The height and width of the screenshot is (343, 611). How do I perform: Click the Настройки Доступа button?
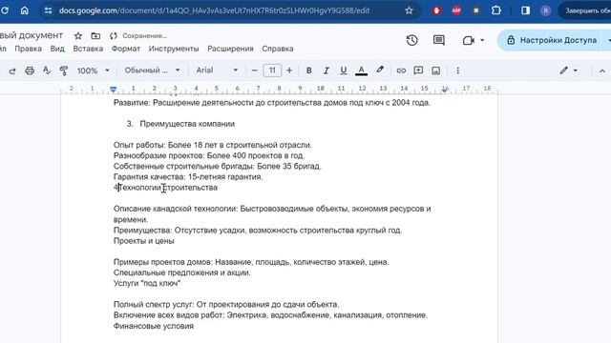(553, 40)
